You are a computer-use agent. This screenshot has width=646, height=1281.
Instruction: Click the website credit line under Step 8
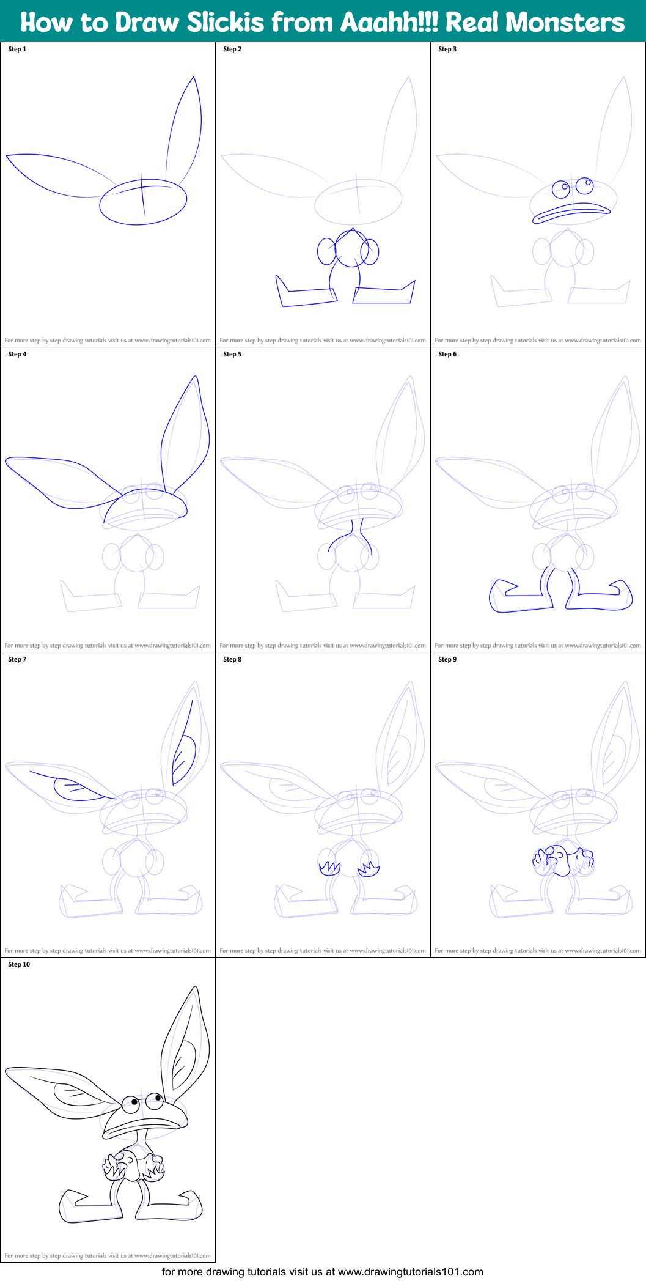pyautogui.click(x=323, y=951)
